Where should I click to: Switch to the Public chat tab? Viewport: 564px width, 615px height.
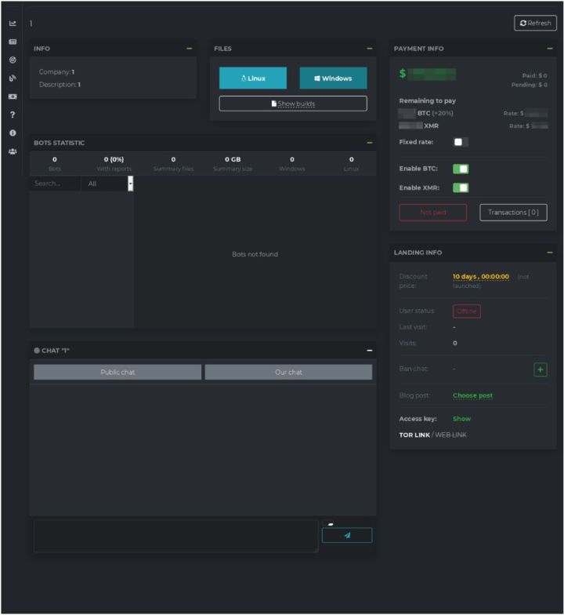[117, 372]
